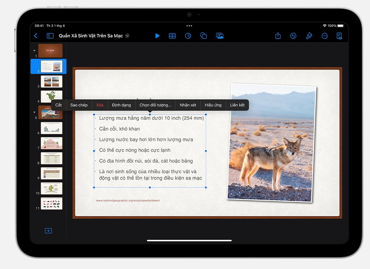
Task: Insert a table from toolbar
Action: point(172,36)
